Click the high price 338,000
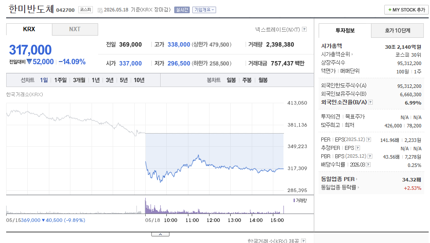Image resolution: width=430 pixels, height=243 pixels. (x=179, y=45)
